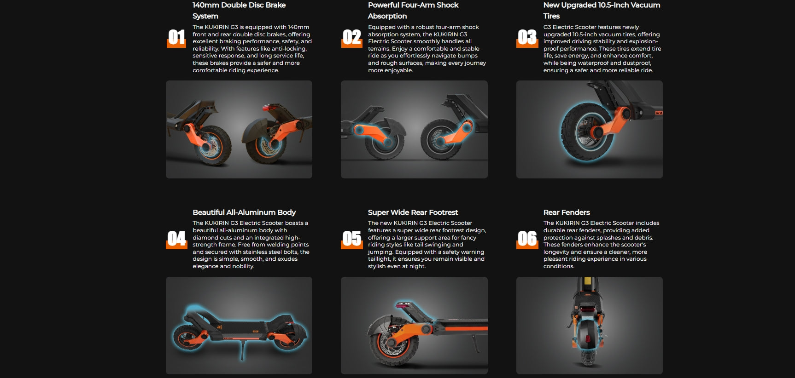Click the Powerful Four-Arm Shock Absorption heading
Image resolution: width=795 pixels, height=378 pixels.
tap(413, 11)
